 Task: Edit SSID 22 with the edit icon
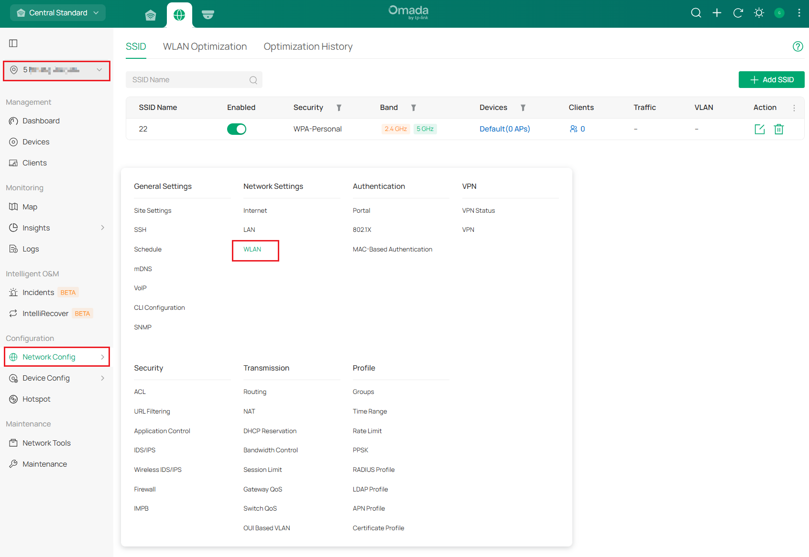(760, 129)
